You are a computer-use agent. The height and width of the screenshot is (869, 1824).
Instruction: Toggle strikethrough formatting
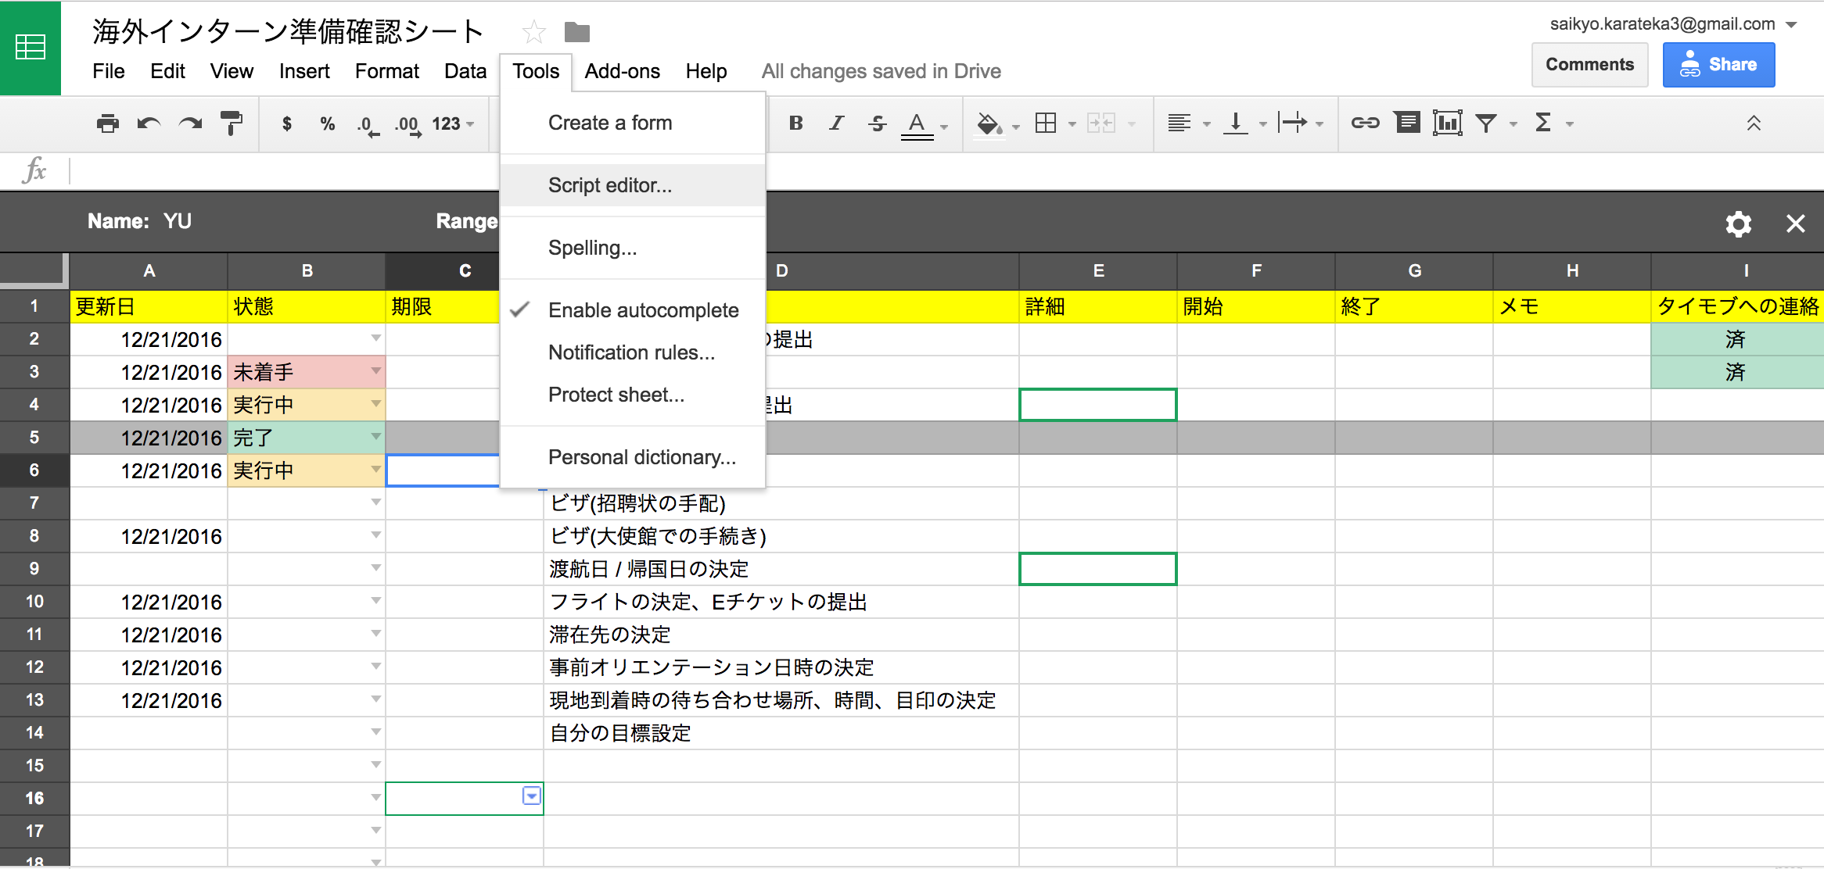877,123
